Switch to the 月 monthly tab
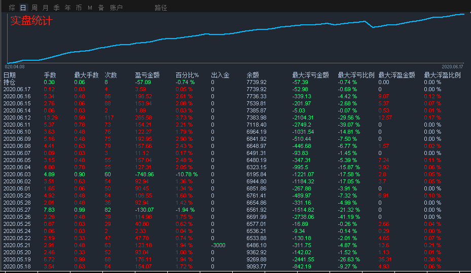The image size is (471, 273). (x=45, y=8)
